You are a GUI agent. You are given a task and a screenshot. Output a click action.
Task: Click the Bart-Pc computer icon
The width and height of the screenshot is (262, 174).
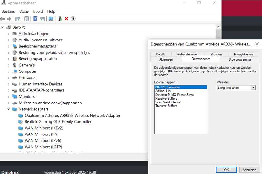point(9,27)
